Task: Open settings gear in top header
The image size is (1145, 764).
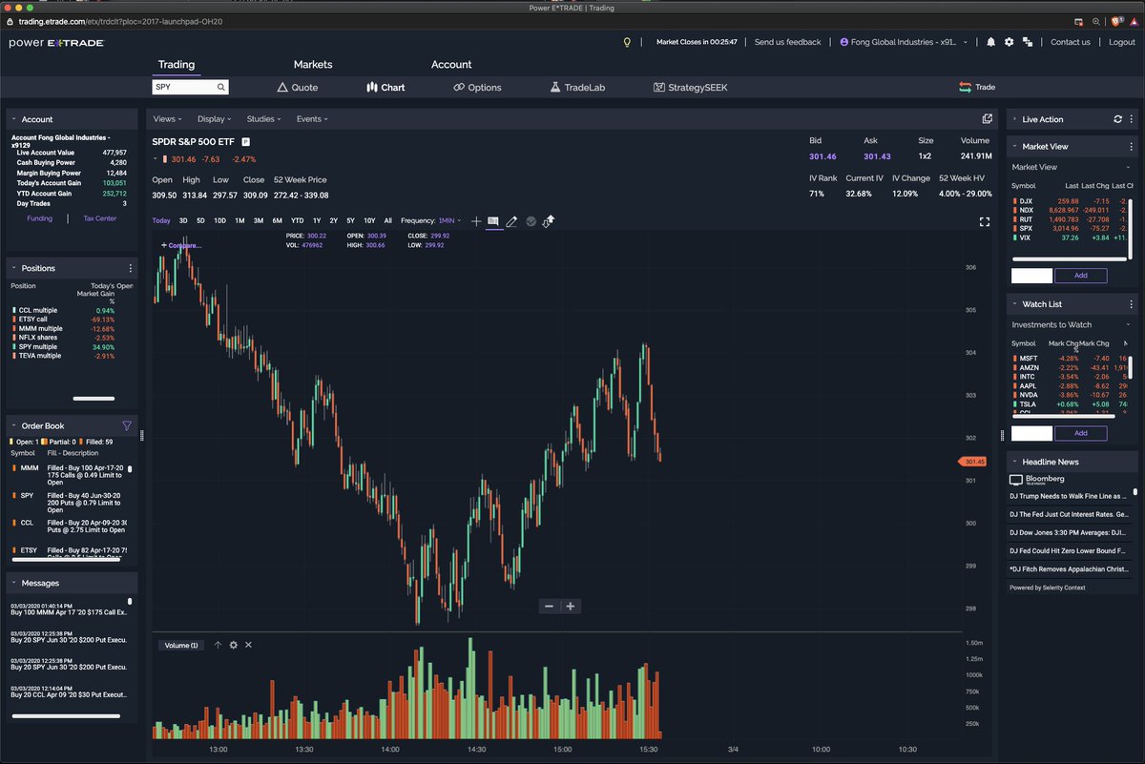Action: (x=1009, y=42)
